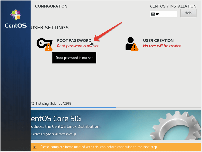The width and height of the screenshot is (202, 152).
Task: Click the package installation progress bar
Action: coord(115,108)
